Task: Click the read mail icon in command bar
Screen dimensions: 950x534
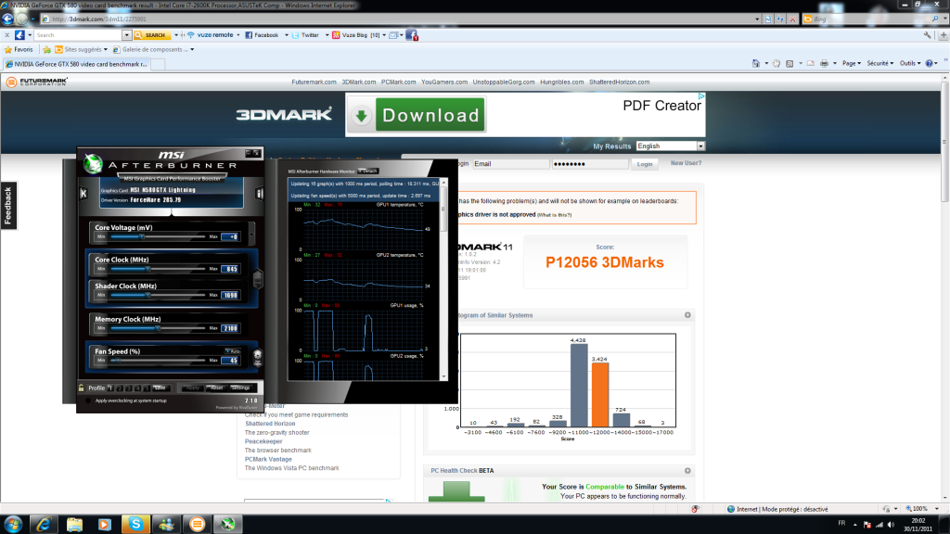Action: point(811,63)
